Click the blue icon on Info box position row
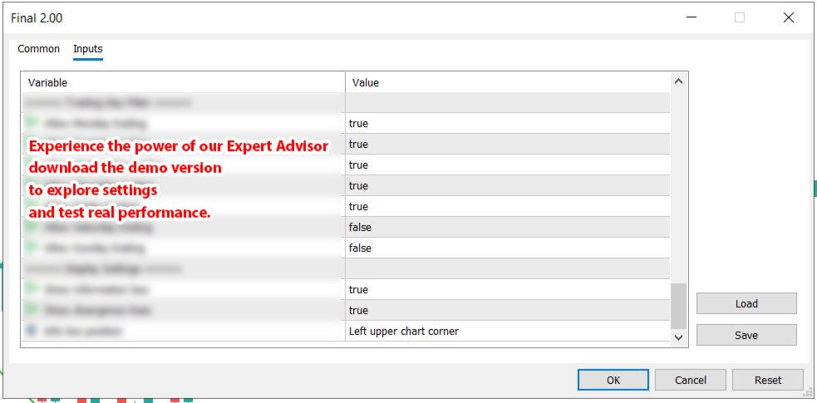 coord(32,331)
